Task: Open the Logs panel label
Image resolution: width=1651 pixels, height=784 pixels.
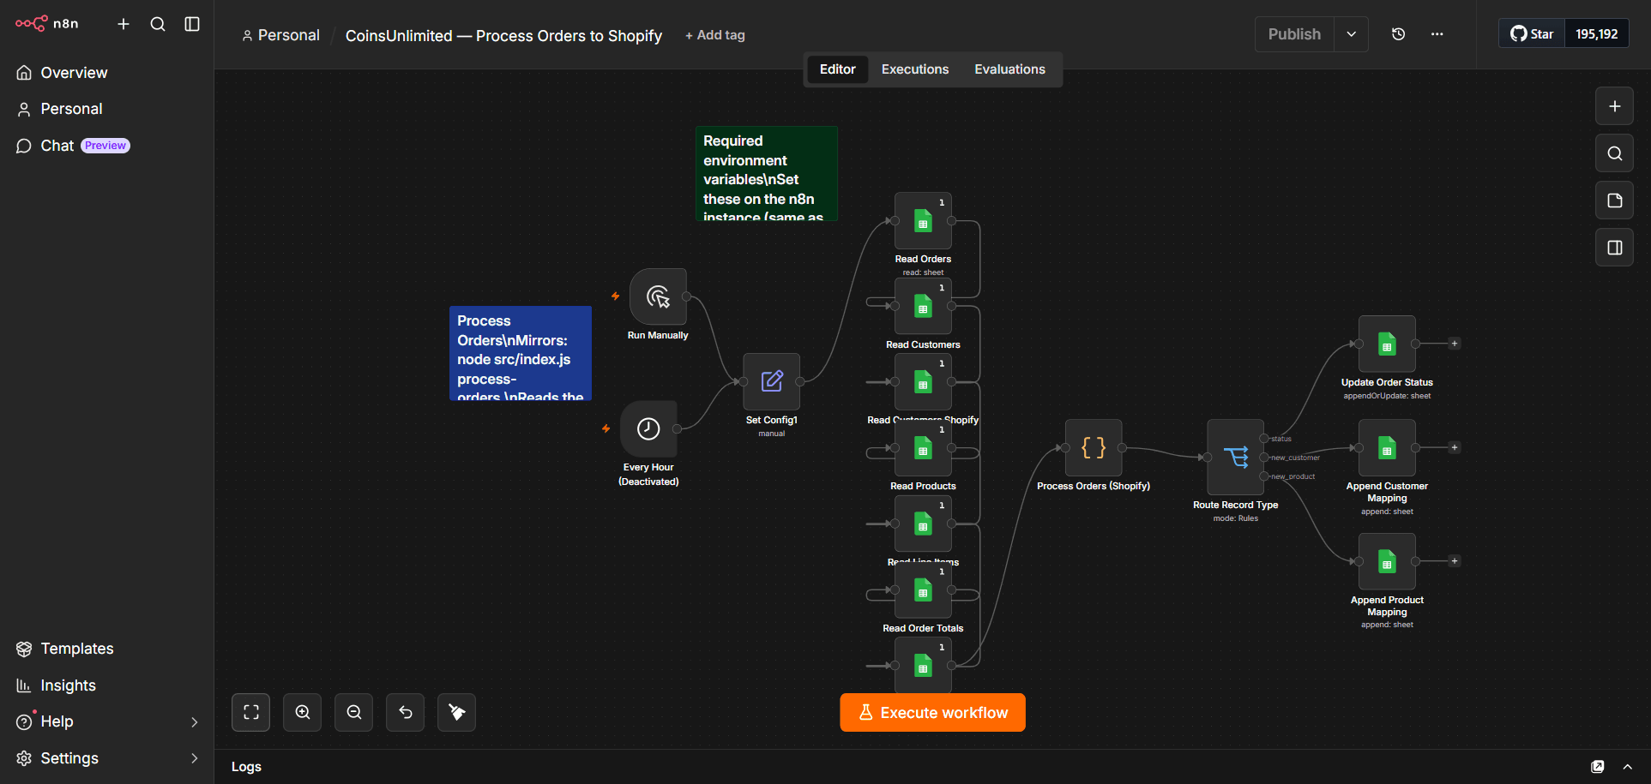Action: (246, 767)
